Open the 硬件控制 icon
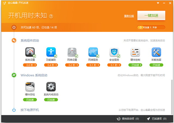The image size is (174, 123). pyautogui.click(x=135, y=52)
